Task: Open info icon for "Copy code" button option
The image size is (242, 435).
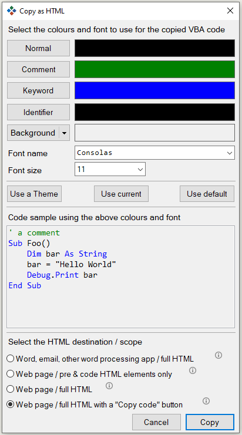Action: coord(206,401)
